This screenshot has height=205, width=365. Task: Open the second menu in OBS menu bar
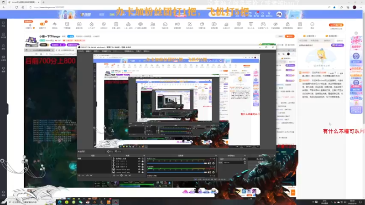(89, 51)
